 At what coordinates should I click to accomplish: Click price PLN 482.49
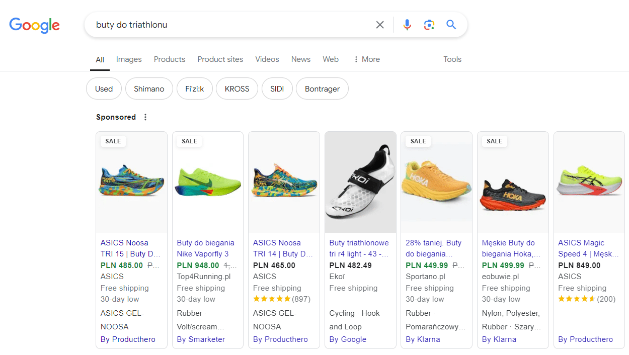click(351, 265)
